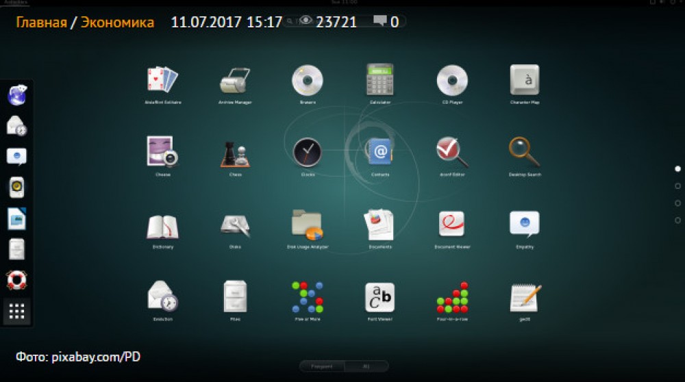The width and height of the screenshot is (685, 382).
Task: Click the date 11.07.2017 15:17
Action: click(226, 23)
